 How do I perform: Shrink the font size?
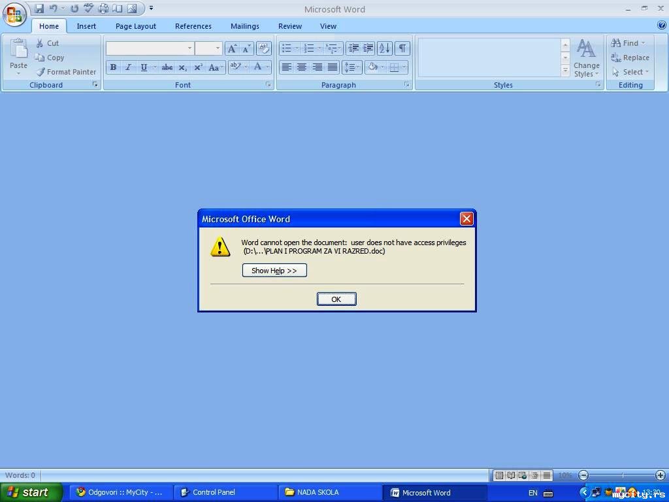point(246,48)
